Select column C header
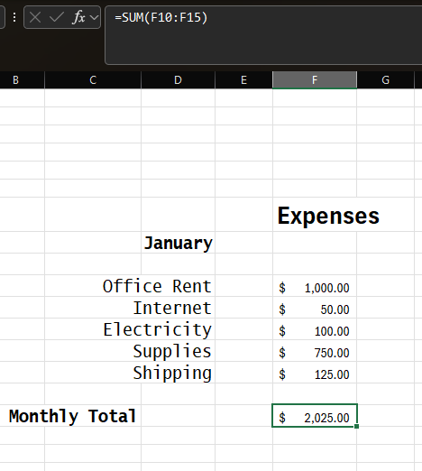 (93, 80)
